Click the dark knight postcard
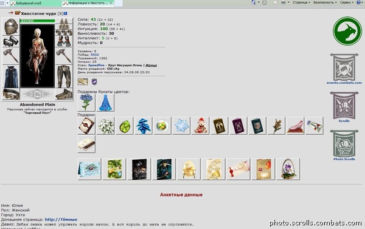This screenshot has width=365, height=229. click(139, 169)
